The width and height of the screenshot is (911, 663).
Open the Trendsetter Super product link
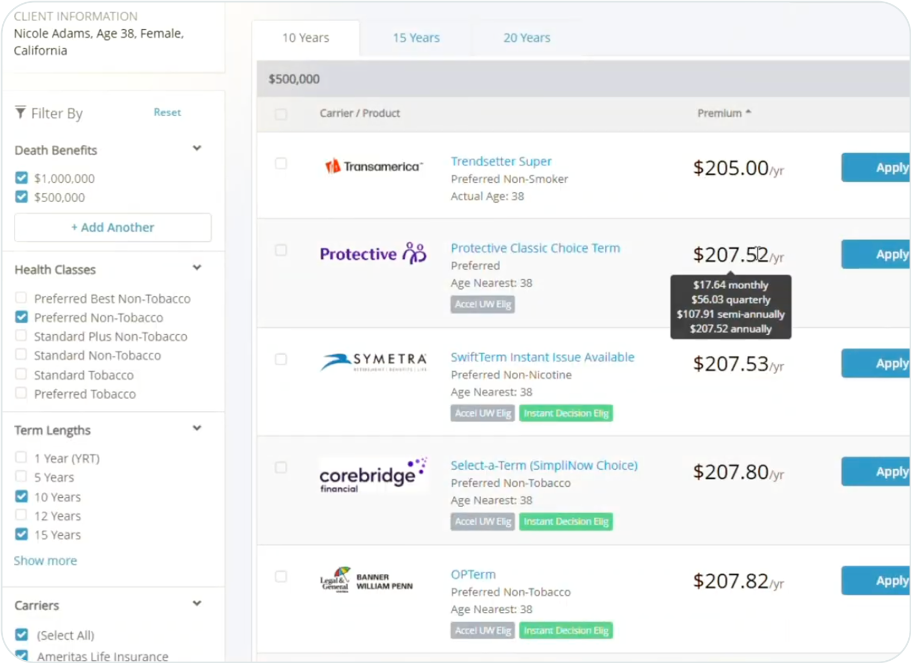[501, 161]
